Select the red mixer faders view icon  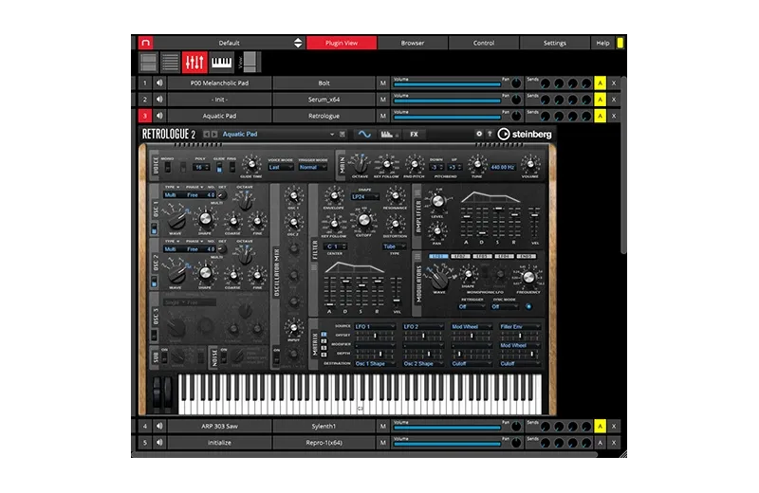(x=194, y=63)
